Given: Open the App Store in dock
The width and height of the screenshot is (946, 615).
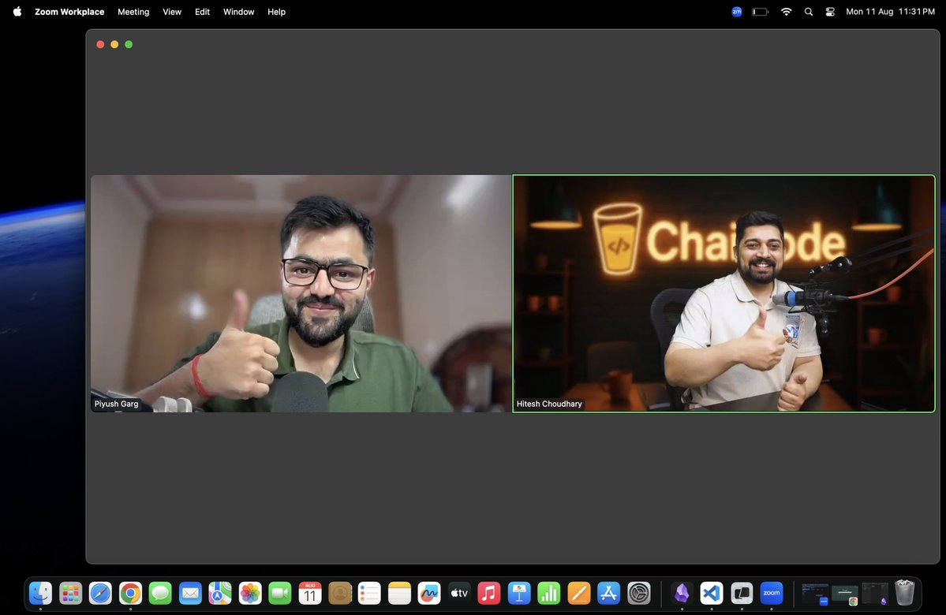Looking at the screenshot, I should [609, 593].
